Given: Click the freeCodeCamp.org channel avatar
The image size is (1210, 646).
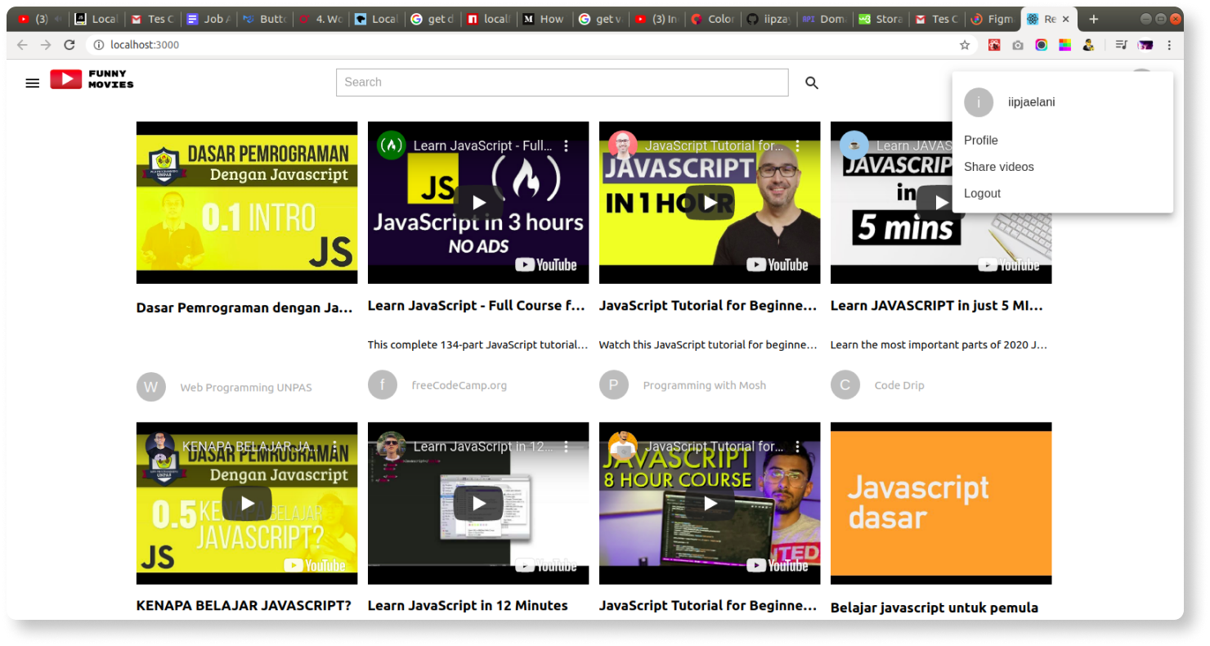Looking at the screenshot, I should (x=383, y=384).
